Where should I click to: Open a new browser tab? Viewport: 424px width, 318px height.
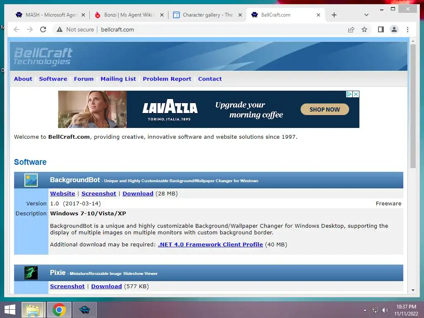334,15
